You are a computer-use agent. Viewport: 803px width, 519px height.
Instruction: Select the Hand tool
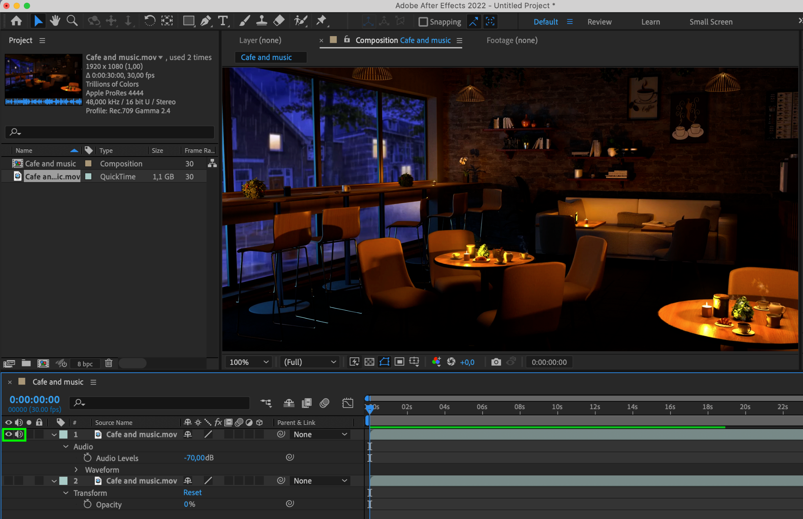55,21
